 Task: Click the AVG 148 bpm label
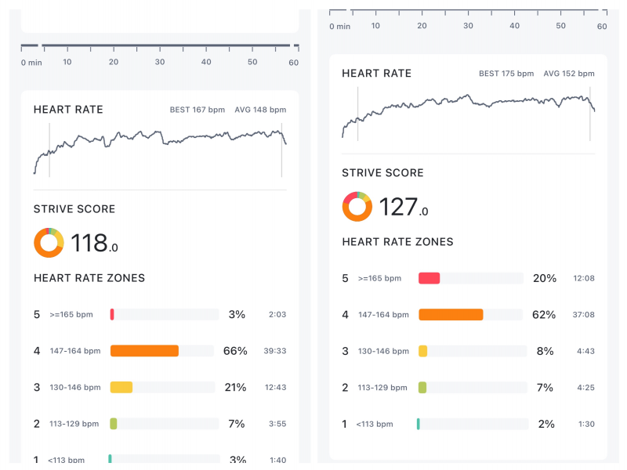click(x=260, y=110)
